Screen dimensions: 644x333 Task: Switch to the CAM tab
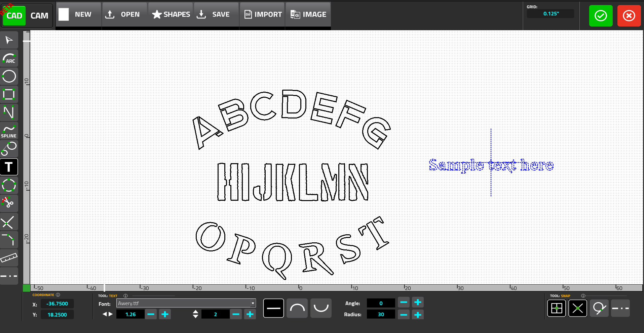tap(39, 15)
